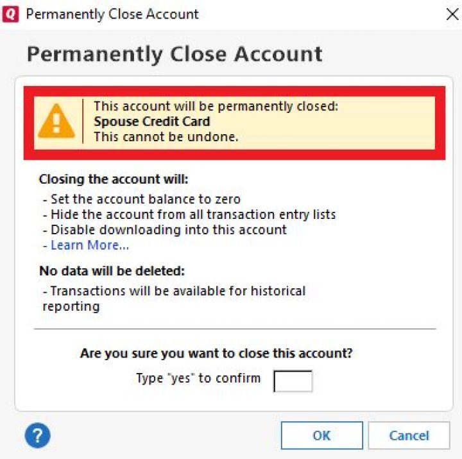
Task: Click the "Are you sure" confirmation question
Action: [216, 353]
